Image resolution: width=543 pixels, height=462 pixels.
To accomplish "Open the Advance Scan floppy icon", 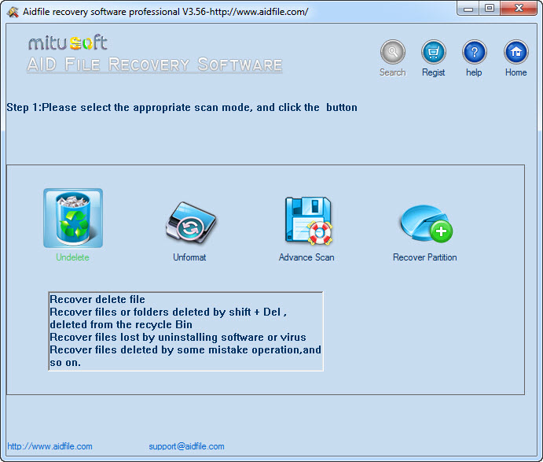I will [x=308, y=220].
